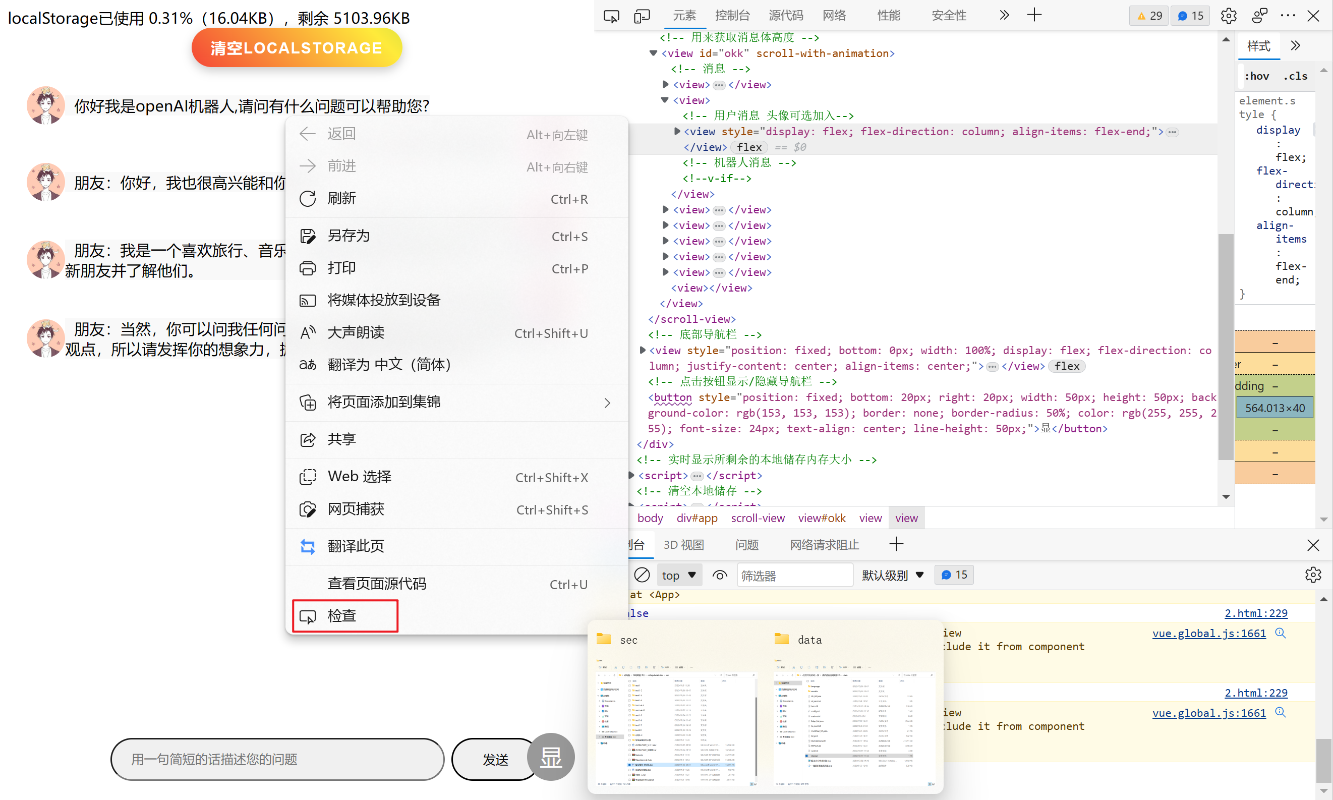Open DevTools settings gear icon
Screen dimensions: 1333x800
1229,16
